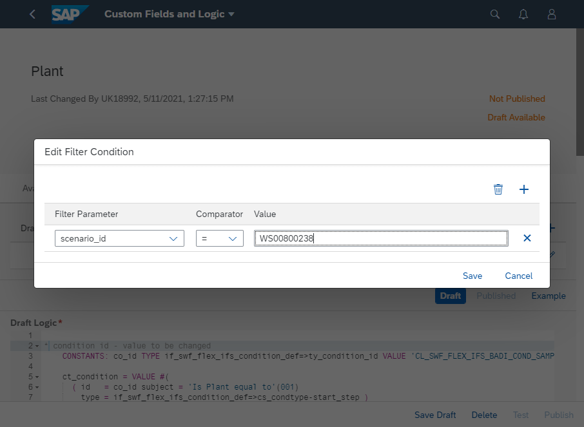Image resolution: width=584 pixels, height=427 pixels.
Task: Open the search magnifier in the top bar
Action: tap(494, 14)
